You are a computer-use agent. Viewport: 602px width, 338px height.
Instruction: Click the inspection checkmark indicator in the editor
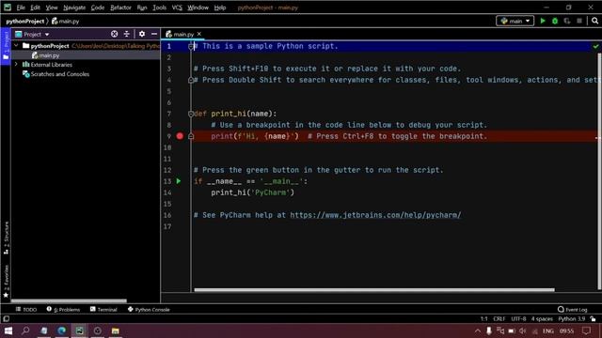point(595,46)
